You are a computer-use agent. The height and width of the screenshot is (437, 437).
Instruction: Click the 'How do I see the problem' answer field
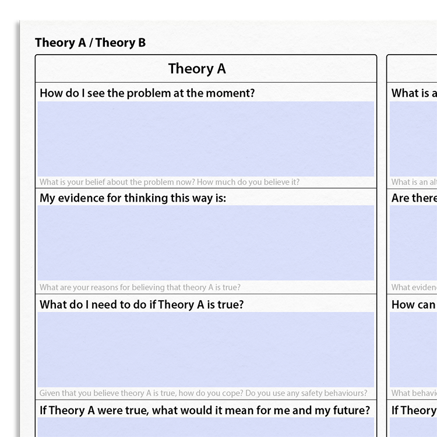click(206, 139)
